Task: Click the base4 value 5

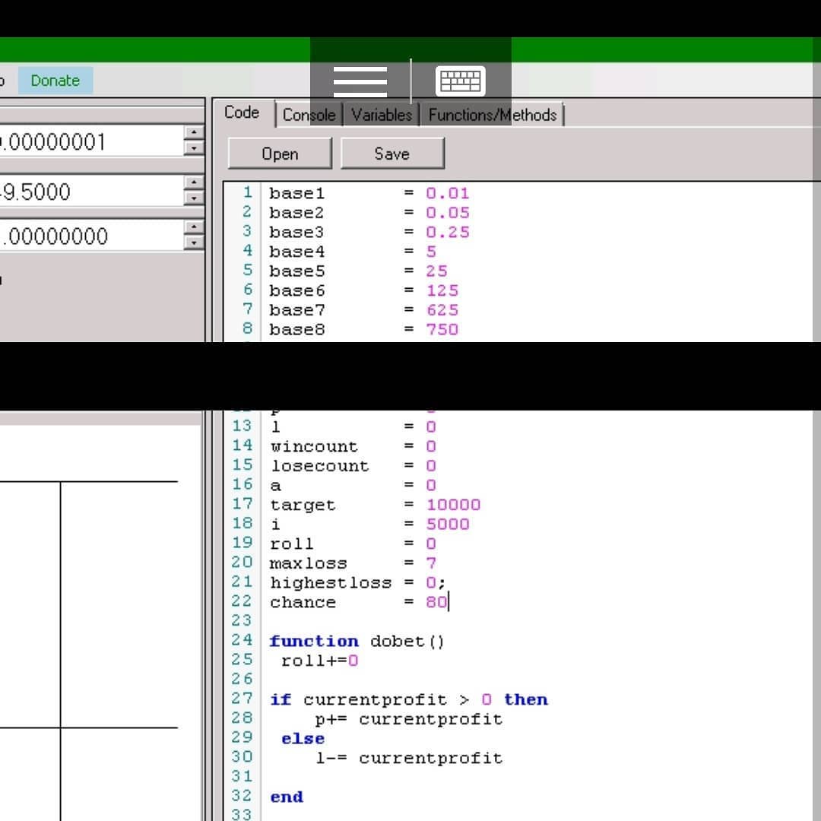Action: pos(431,252)
